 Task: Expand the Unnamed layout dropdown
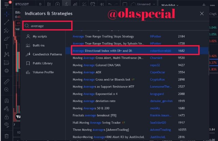click(142, 4)
